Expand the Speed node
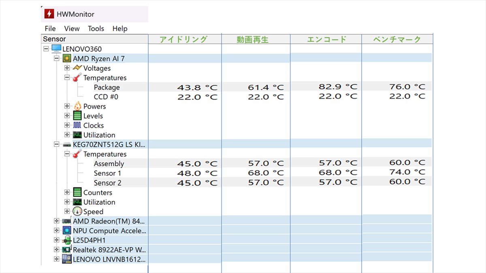Image resolution: width=486 pixels, height=273 pixels. (x=67, y=212)
